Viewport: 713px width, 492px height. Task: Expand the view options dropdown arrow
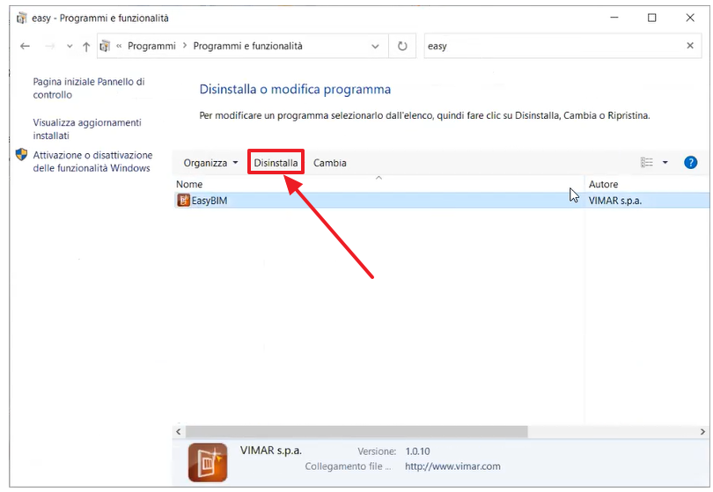(x=665, y=162)
